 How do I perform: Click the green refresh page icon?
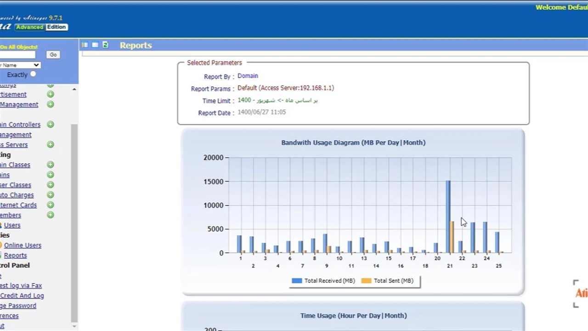click(105, 45)
